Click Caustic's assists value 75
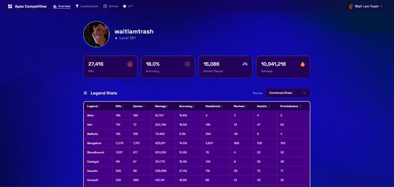Screen dimensions: 394x187 tap(258, 171)
